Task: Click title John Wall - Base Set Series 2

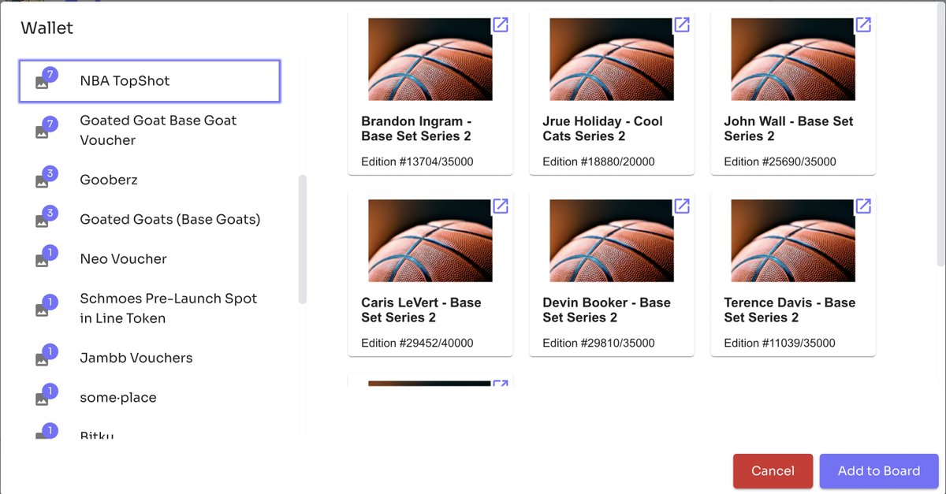Action: pos(788,128)
